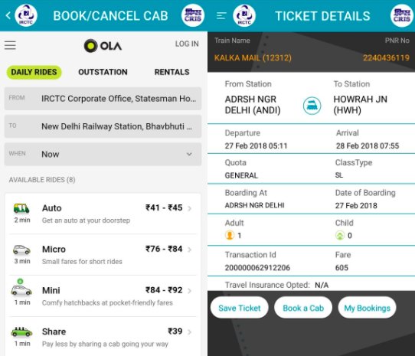The width and height of the screenshot is (415, 356).
Task: Tap the Auto rickshaw ride icon
Action: coord(21,208)
